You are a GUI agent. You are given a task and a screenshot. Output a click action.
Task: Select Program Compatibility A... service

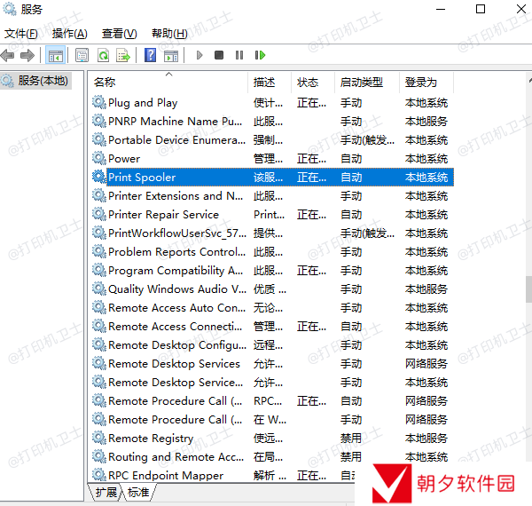click(176, 271)
